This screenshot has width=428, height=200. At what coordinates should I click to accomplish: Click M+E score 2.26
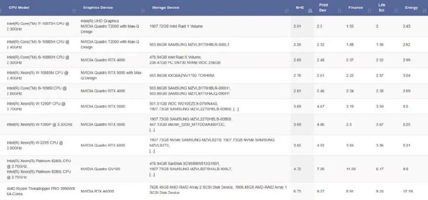297,44
